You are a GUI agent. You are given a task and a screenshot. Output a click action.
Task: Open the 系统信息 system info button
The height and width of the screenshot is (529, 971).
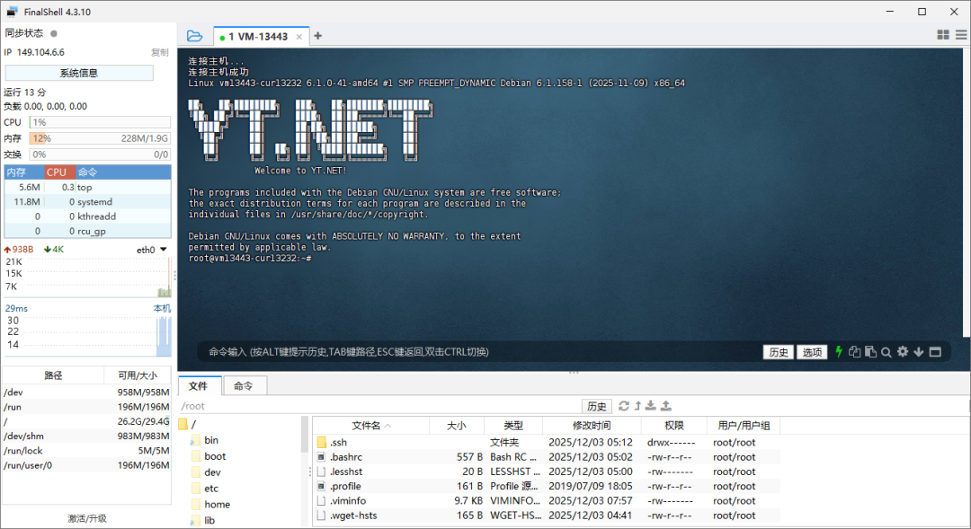pos(79,73)
